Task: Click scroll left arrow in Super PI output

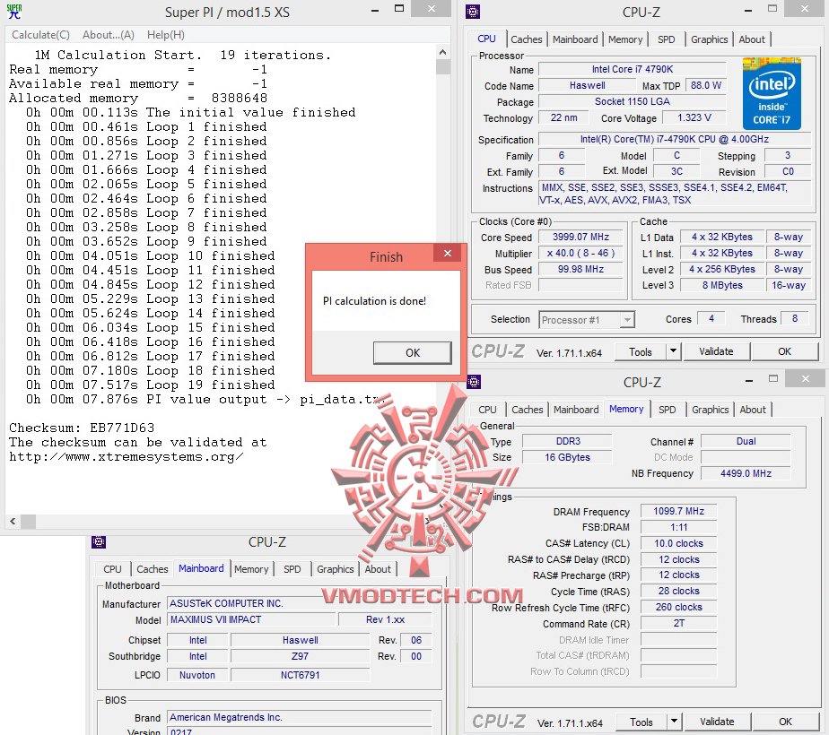Action: tap(13, 522)
